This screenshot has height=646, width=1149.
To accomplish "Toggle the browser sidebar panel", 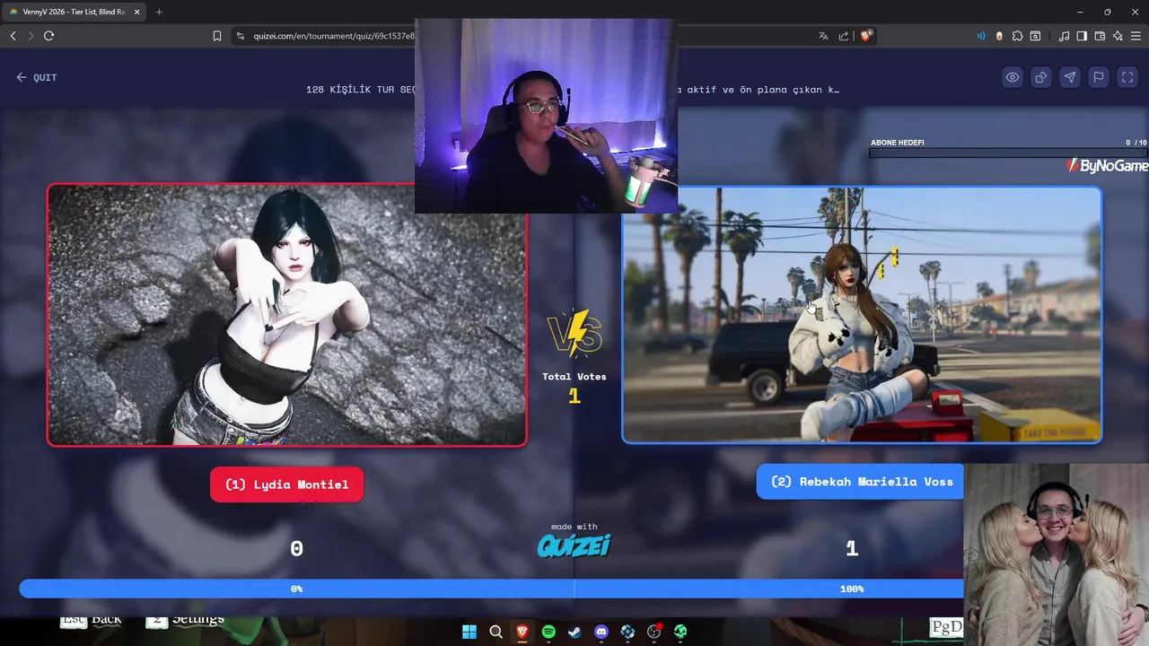I will click(x=1082, y=36).
